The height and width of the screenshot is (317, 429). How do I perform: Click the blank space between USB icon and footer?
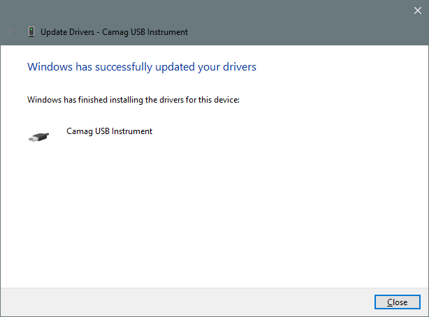[39, 223]
